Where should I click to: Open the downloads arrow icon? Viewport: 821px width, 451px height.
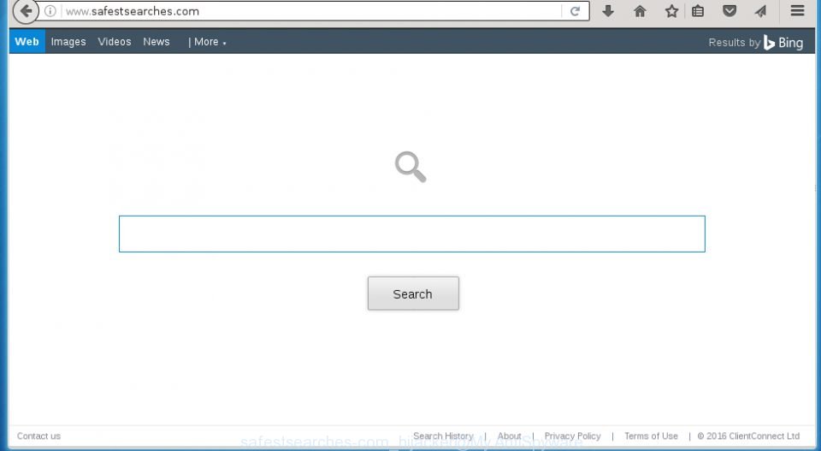click(x=608, y=10)
